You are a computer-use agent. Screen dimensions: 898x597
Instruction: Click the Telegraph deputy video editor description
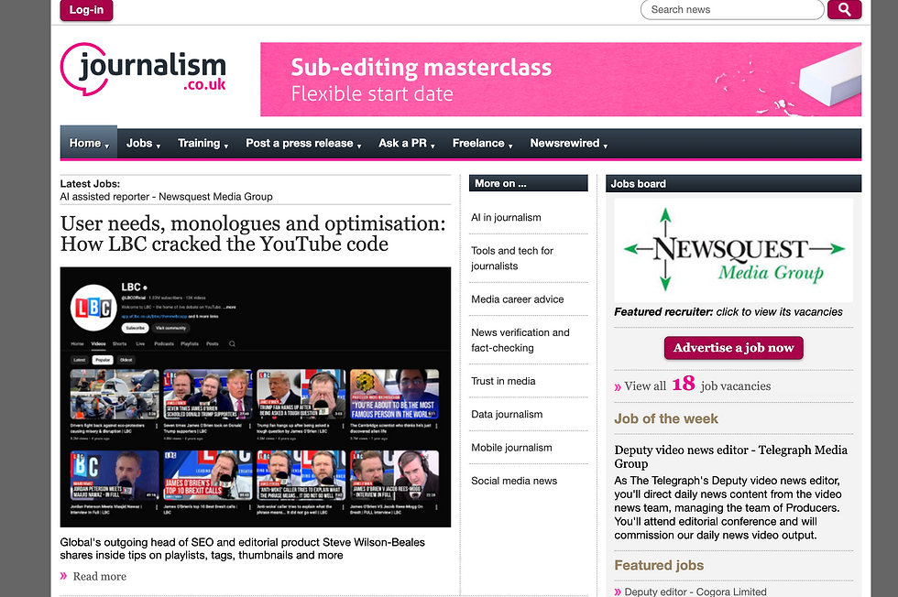tap(728, 507)
